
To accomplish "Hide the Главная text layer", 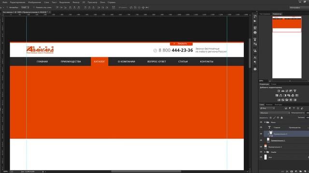I will pyautogui.click(x=261, y=127).
